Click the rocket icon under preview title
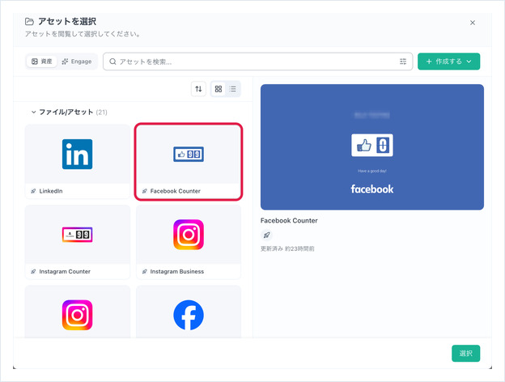This screenshot has height=382, width=505. coord(266,235)
